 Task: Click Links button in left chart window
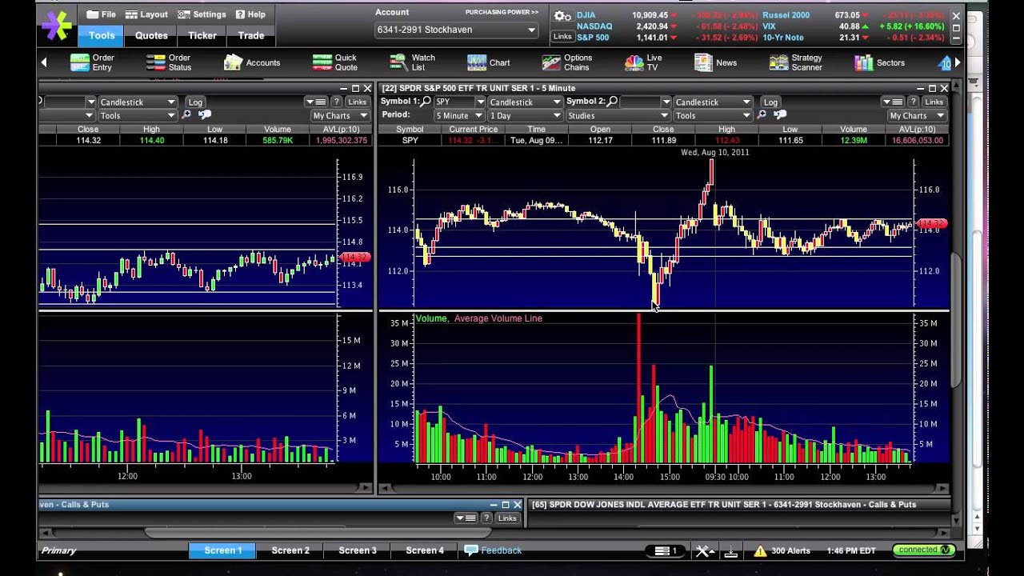click(x=357, y=102)
